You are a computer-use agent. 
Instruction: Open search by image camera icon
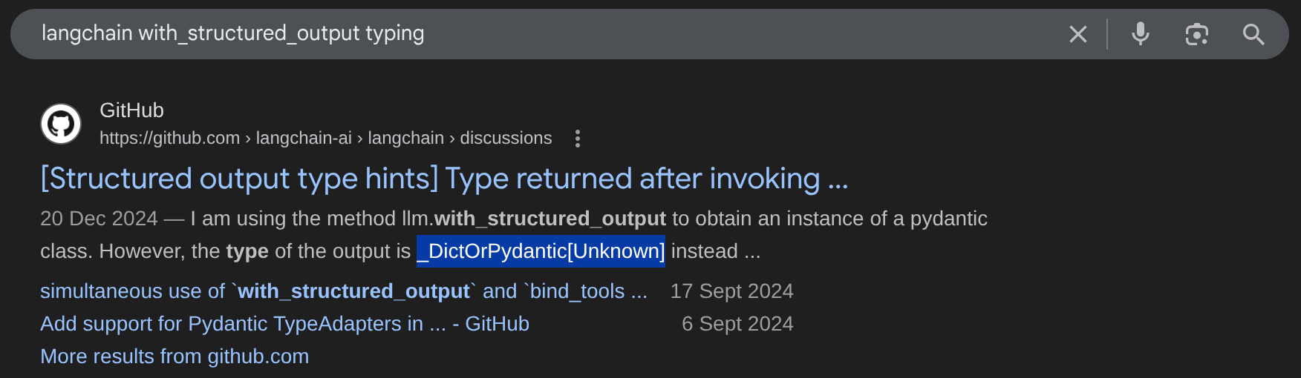click(1196, 34)
